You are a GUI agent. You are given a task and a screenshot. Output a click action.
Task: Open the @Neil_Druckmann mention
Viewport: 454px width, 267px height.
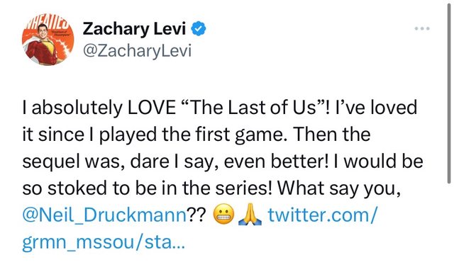pos(104,215)
